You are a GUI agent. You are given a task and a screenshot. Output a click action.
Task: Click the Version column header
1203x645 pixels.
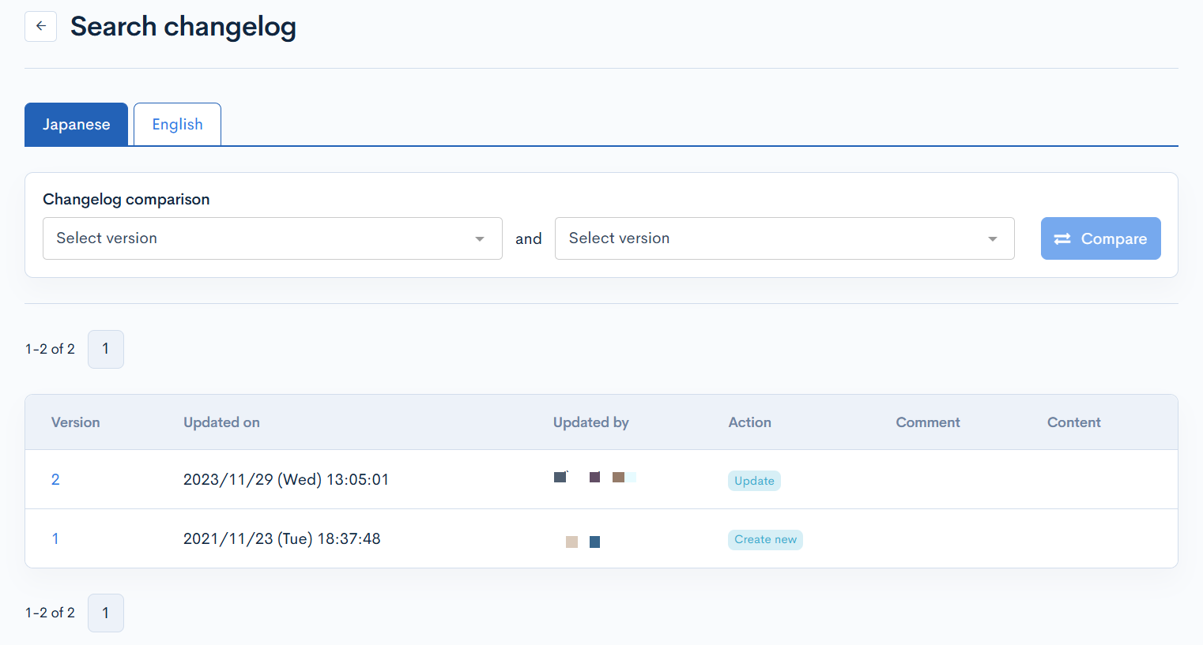click(76, 422)
